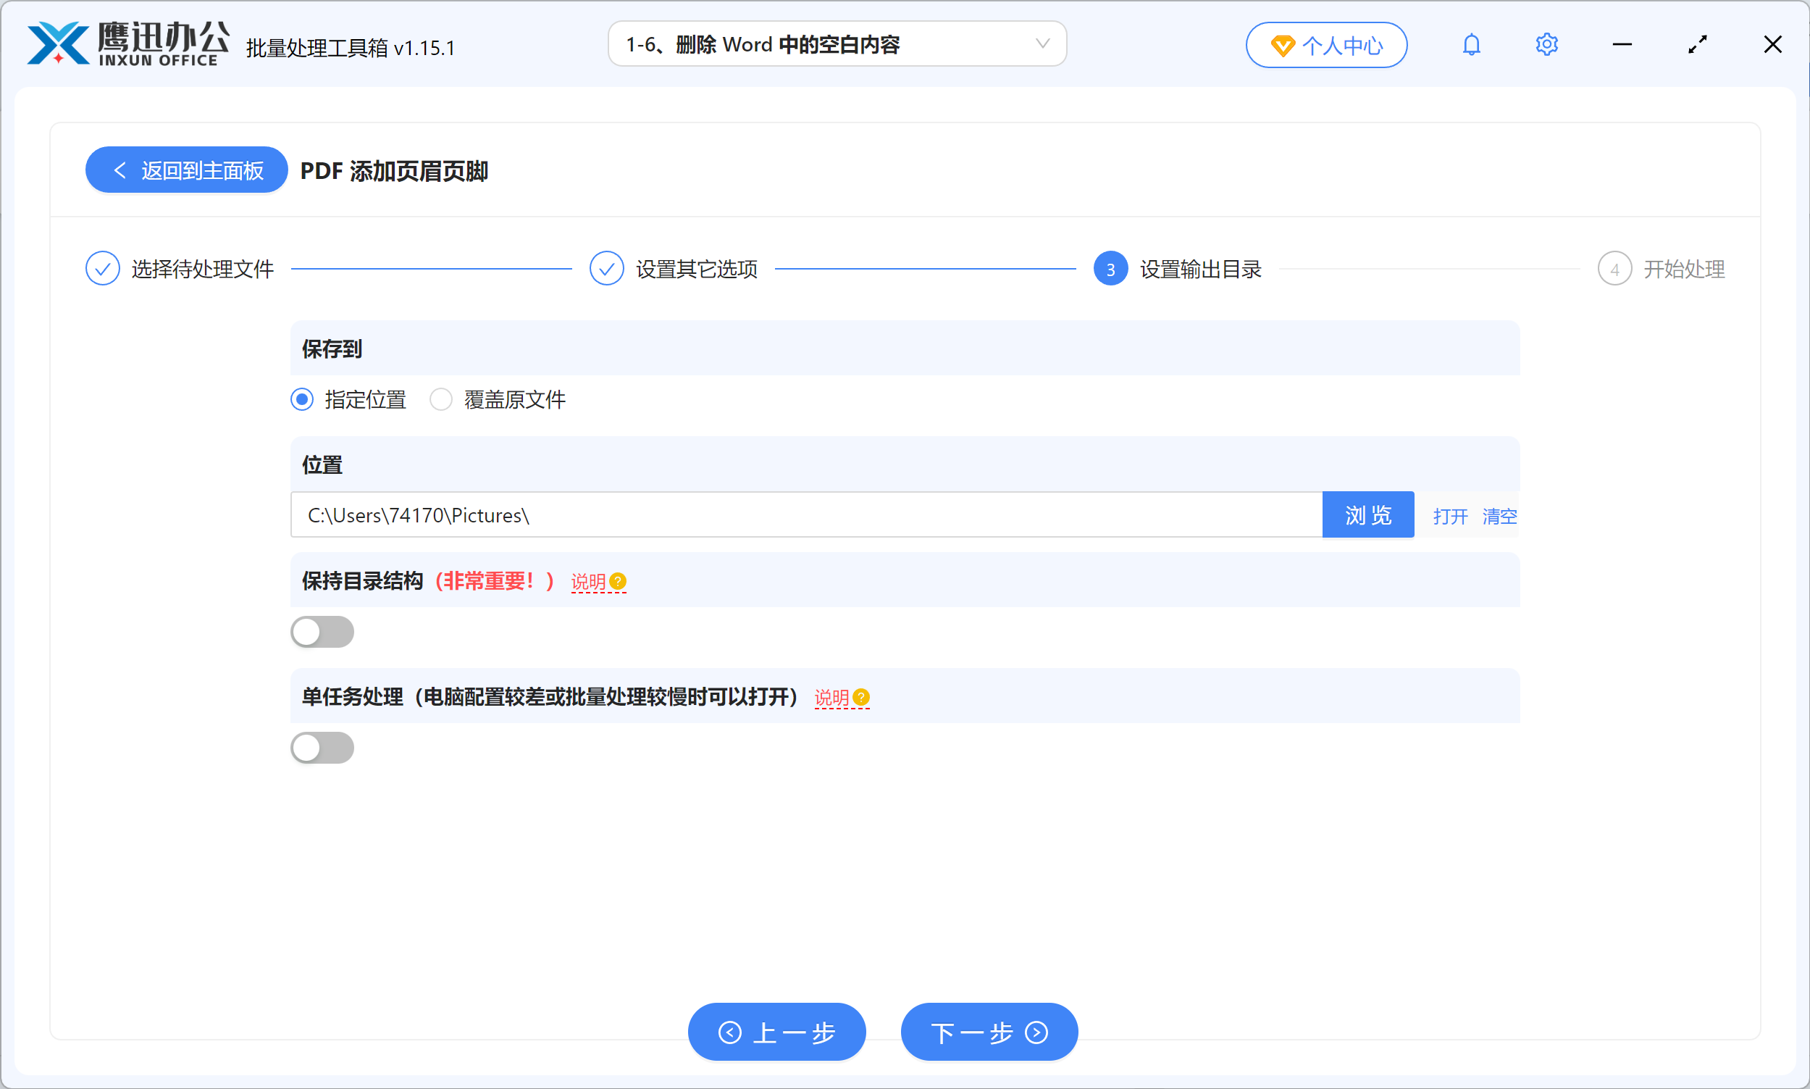Go back with 上一步 button
Image resolution: width=1810 pixels, height=1089 pixels.
pyautogui.click(x=776, y=1032)
